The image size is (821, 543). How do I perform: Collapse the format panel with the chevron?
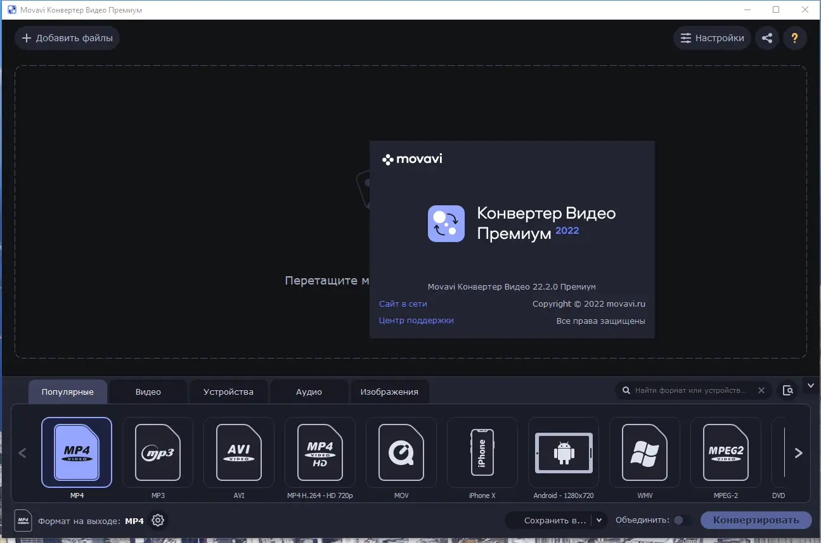click(810, 385)
